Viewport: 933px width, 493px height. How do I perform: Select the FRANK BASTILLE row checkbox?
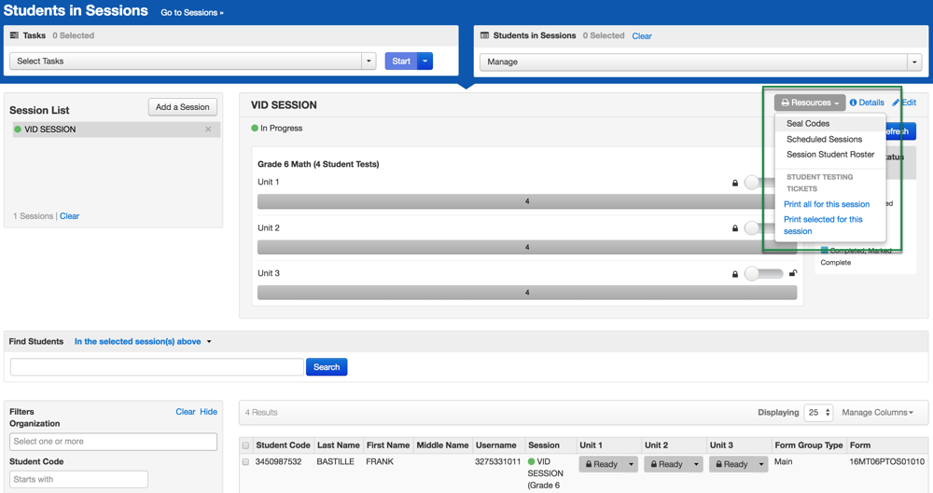246,462
